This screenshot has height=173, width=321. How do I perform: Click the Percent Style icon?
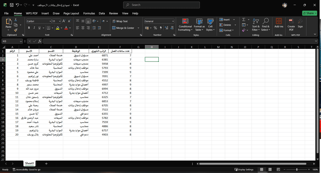(155, 28)
